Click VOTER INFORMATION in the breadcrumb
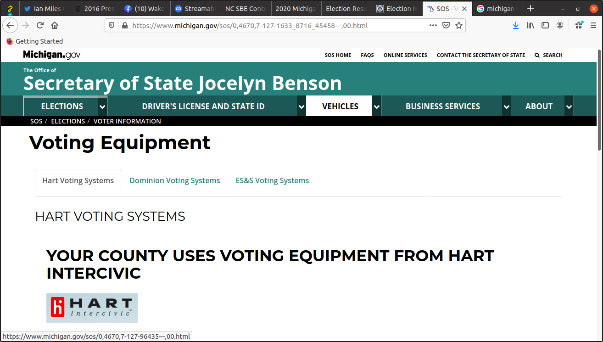 pyautogui.click(x=127, y=121)
